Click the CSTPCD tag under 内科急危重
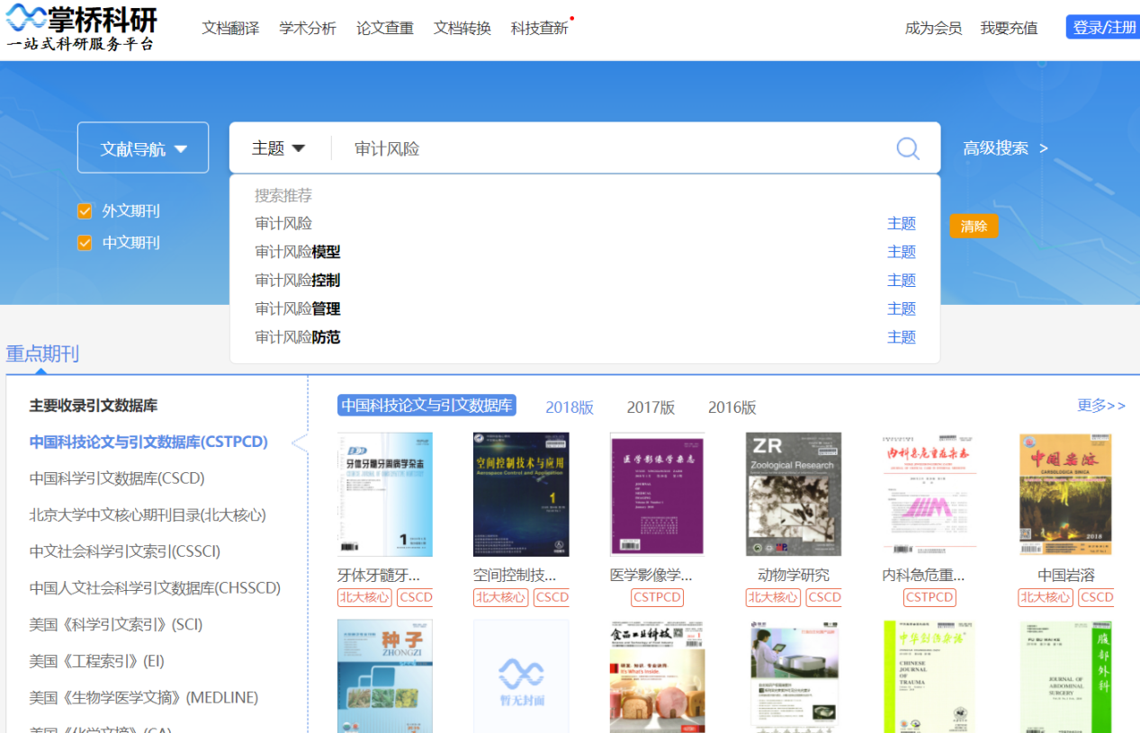The image size is (1140, 733). coord(929,597)
